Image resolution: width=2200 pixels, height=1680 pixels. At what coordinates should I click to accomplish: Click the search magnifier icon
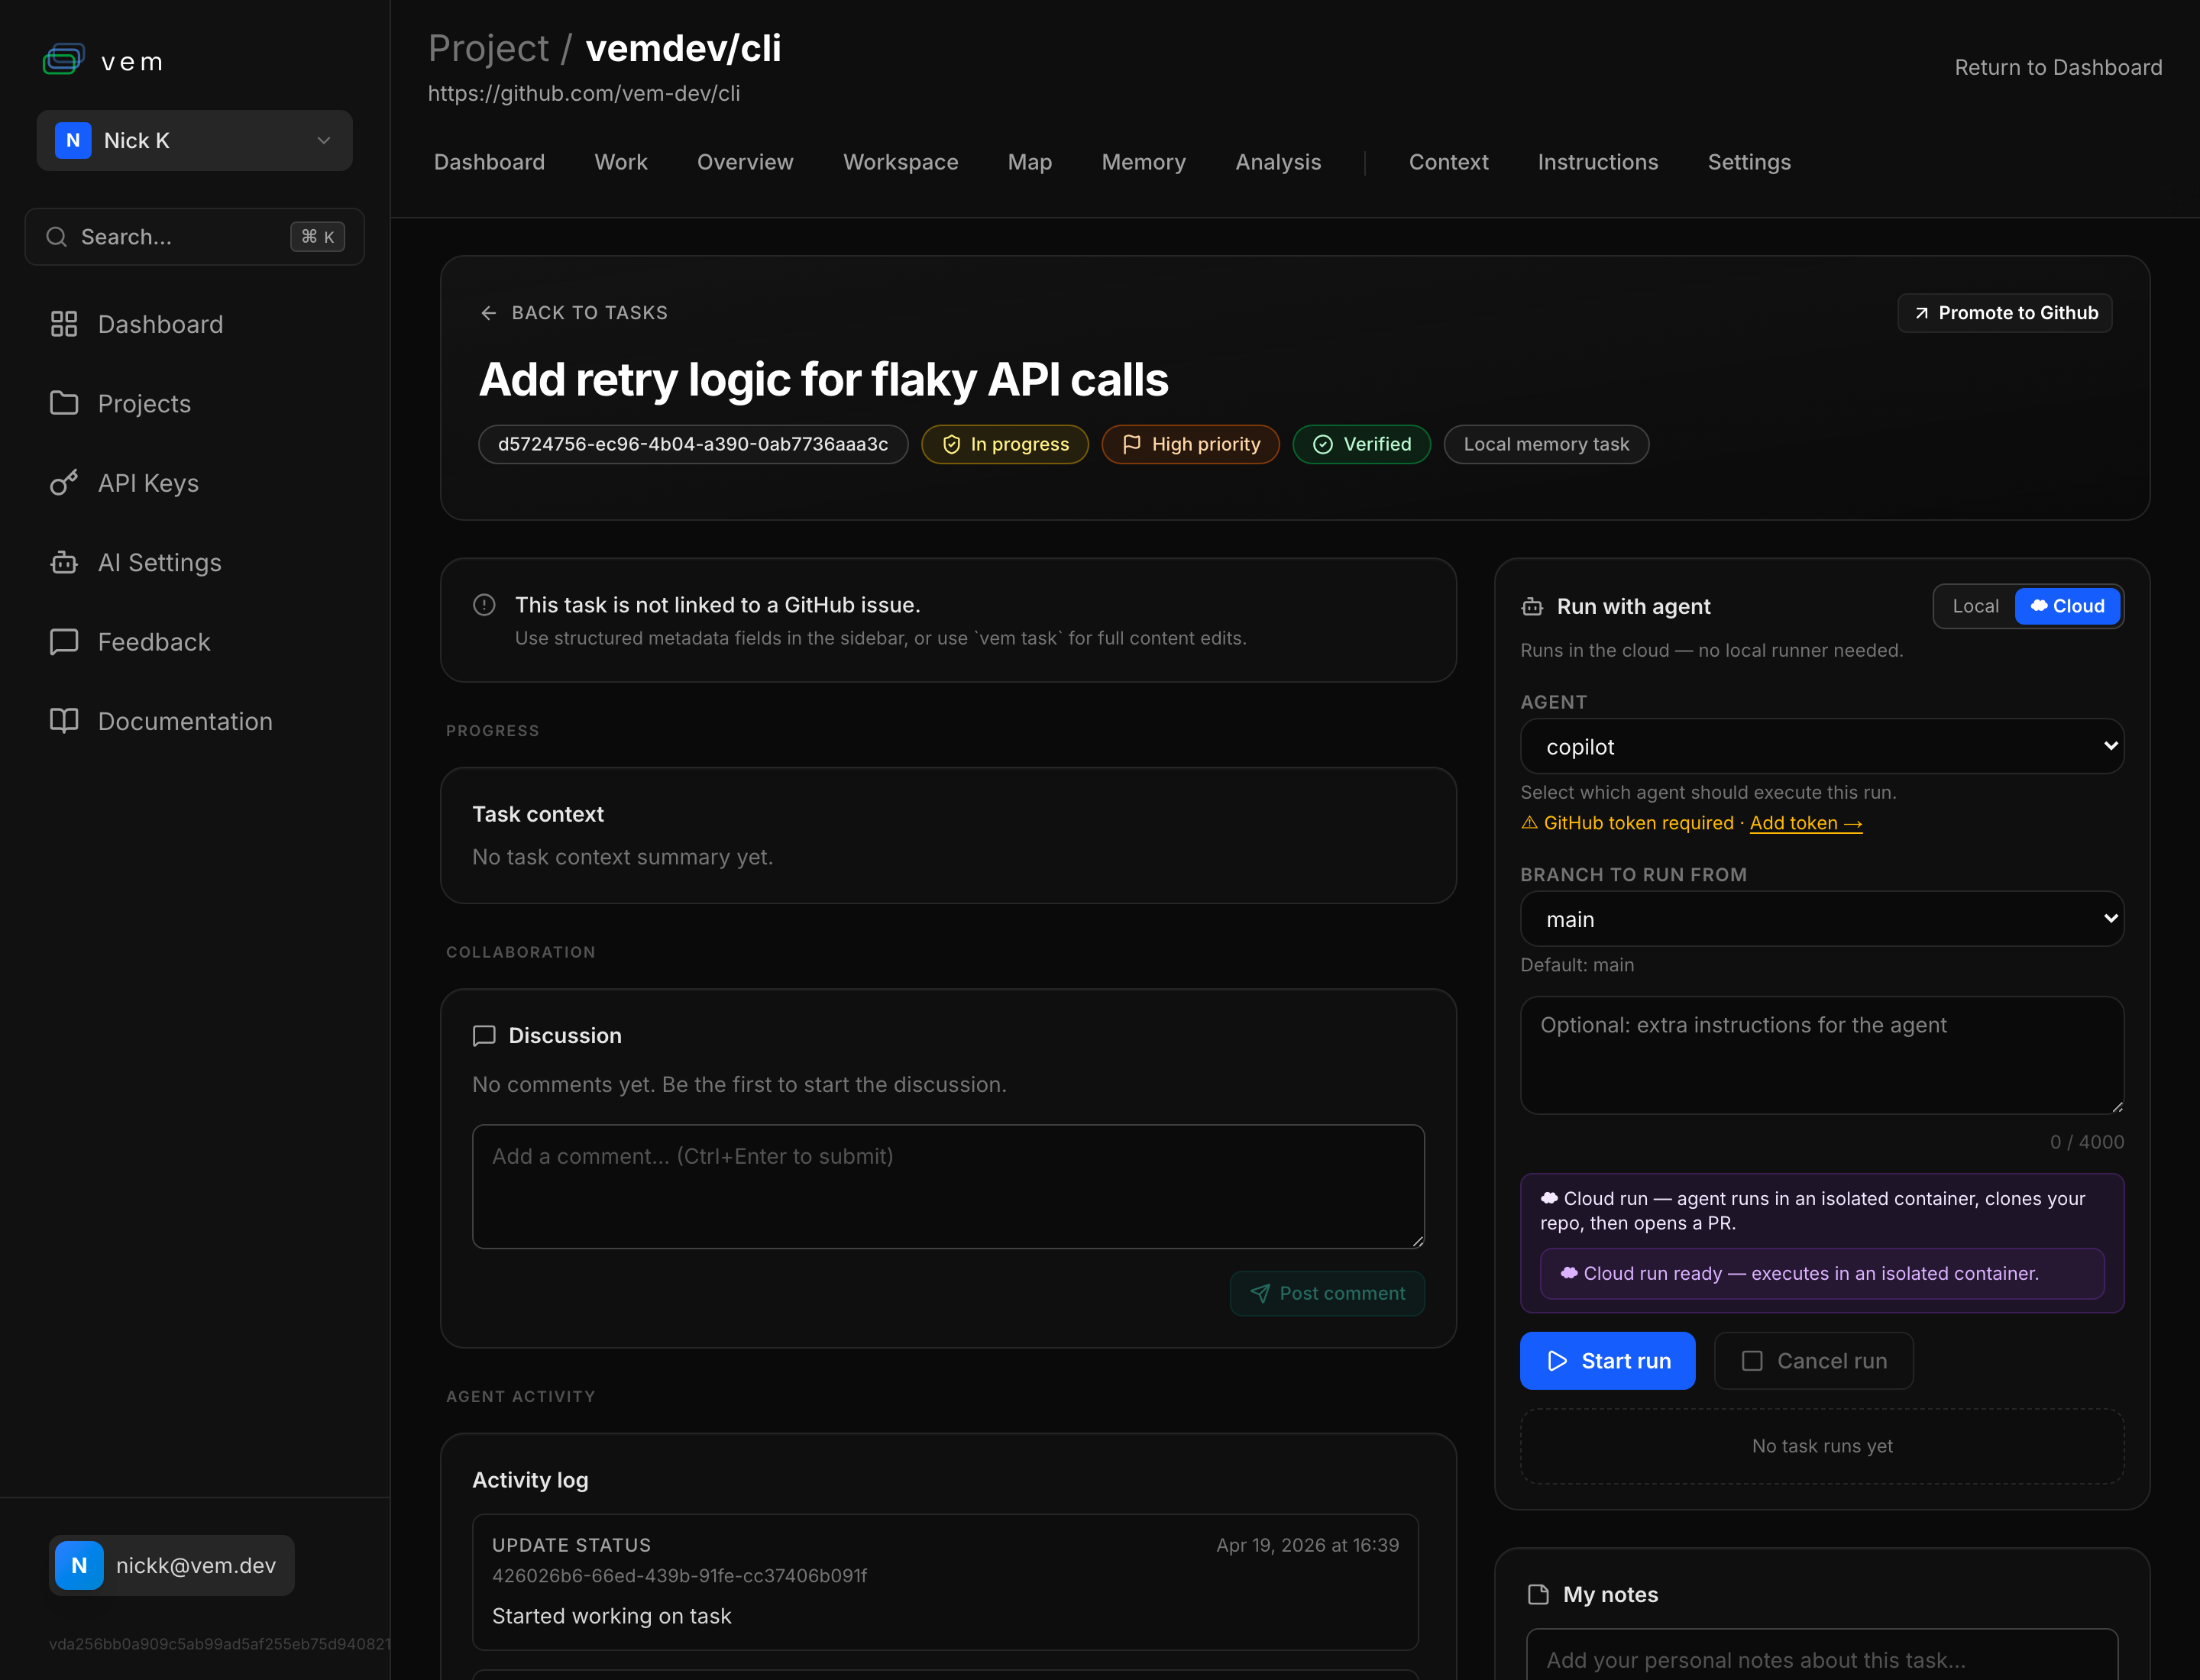point(57,237)
